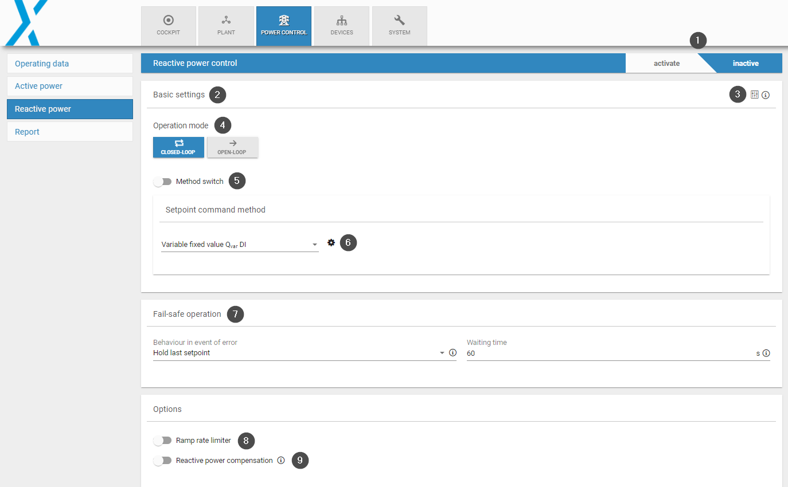This screenshot has width=788, height=487.
Task: Click the company logo icon
Action: [x=26, y=23]
